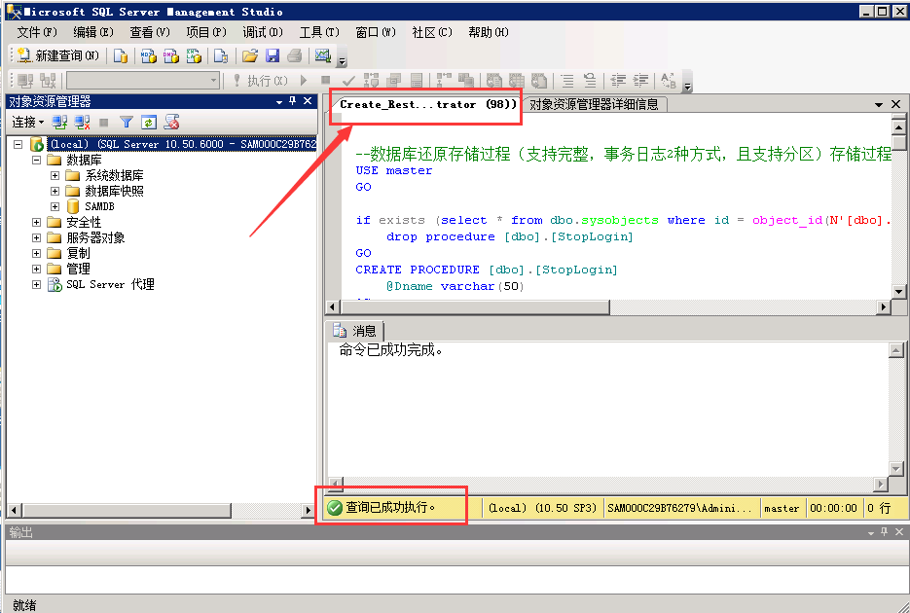Switch to the 对象资源管理器详细信息 tab
Image resolution: width=910 pixels, height=613 pixels.
[x=595, y=104]
